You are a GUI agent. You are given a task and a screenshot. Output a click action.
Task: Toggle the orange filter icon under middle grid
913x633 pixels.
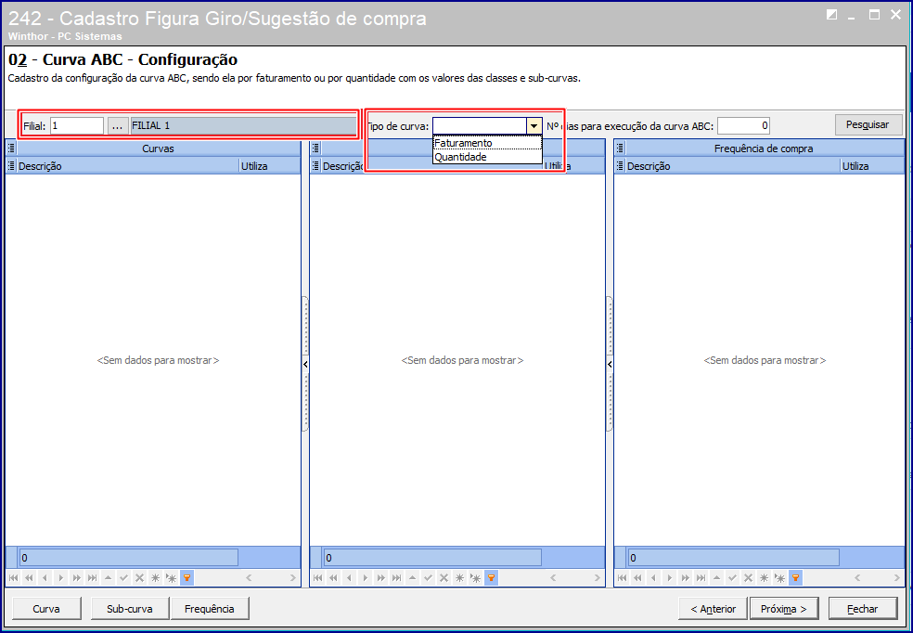(x=492, y=577)
